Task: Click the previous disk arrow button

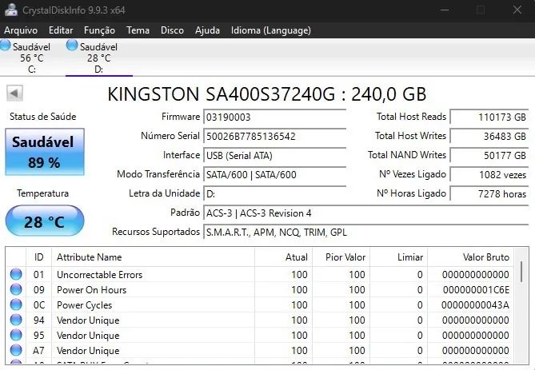Action: [x=14, y=93]
